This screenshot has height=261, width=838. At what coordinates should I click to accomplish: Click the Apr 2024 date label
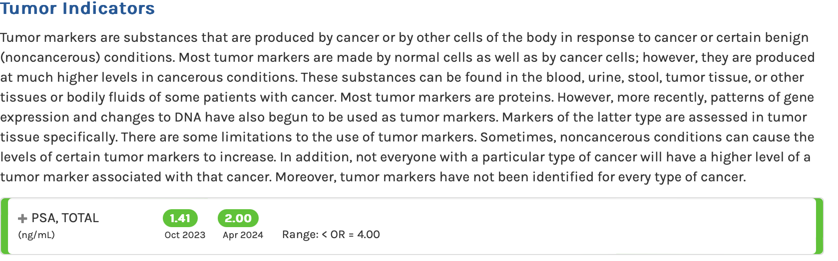point(243,235)
